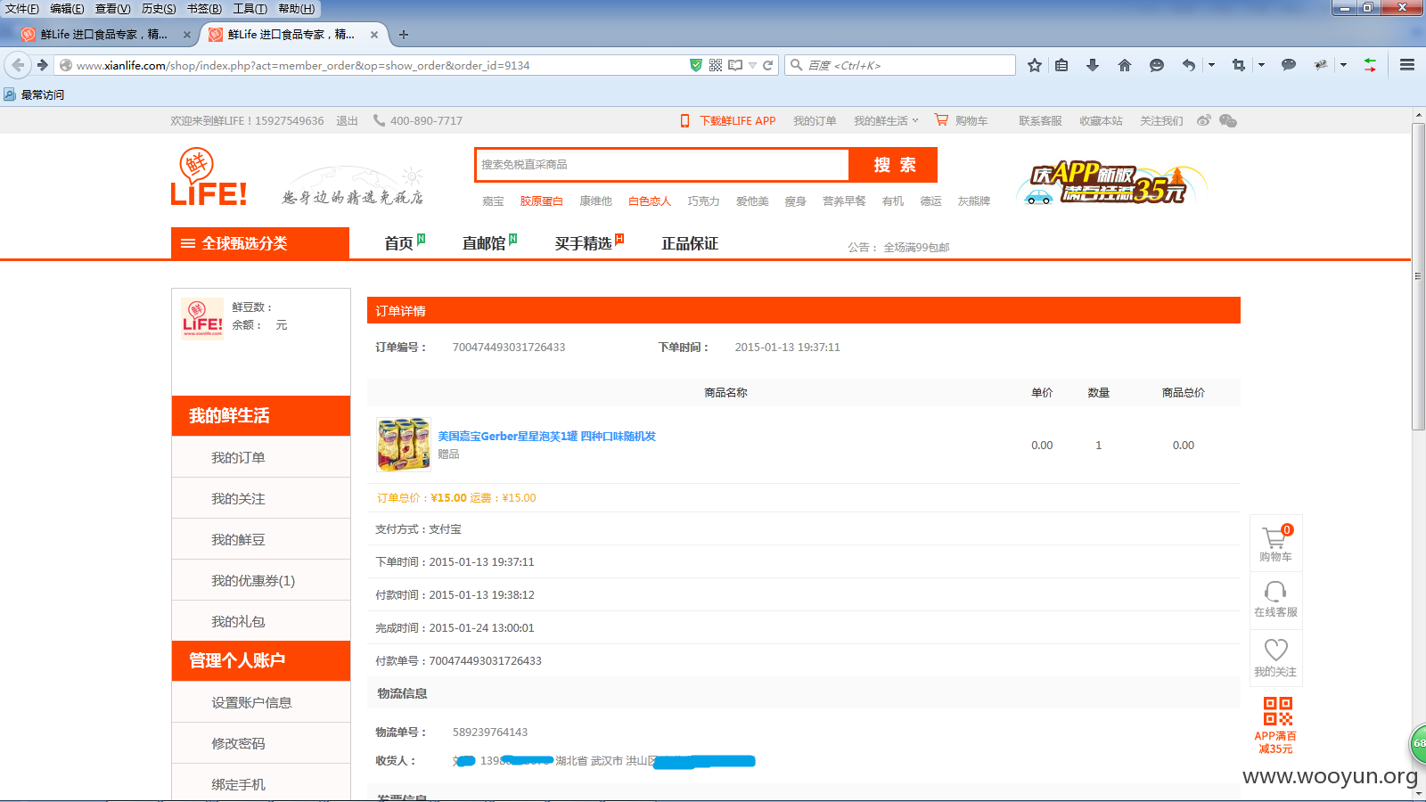The image size is (1426, 802).
Task: Click the site search input field
Action: click(662, 165)
